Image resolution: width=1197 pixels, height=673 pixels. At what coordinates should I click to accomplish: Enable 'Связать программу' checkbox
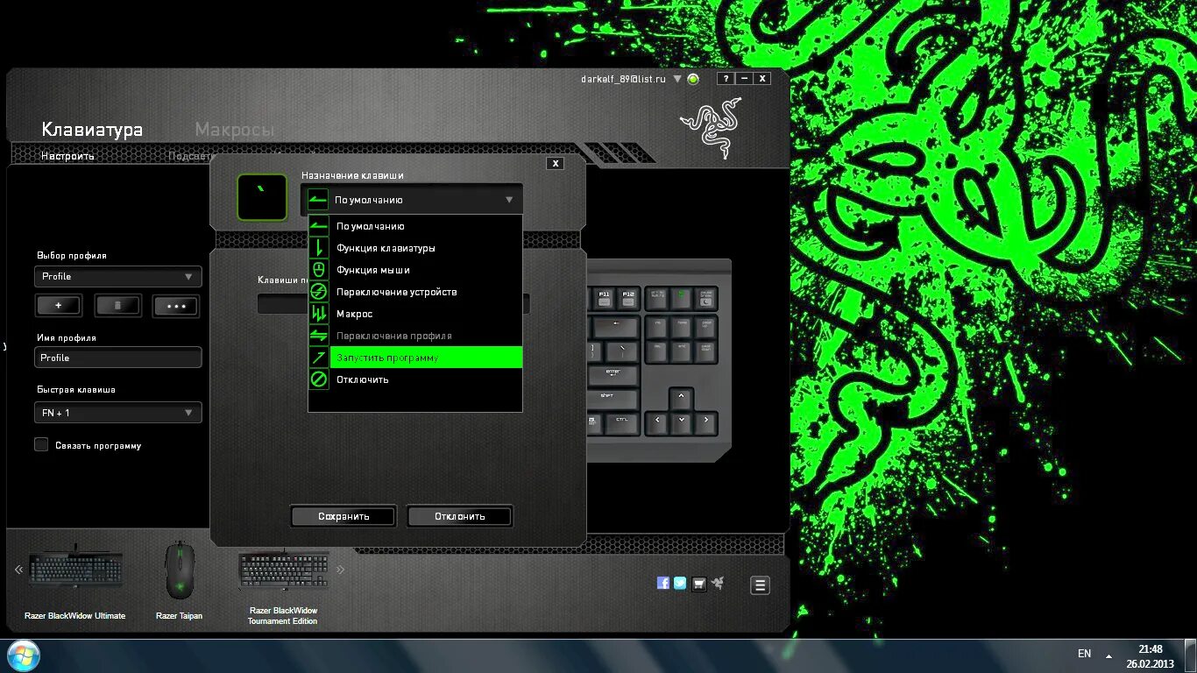click(x=41, y=444)
